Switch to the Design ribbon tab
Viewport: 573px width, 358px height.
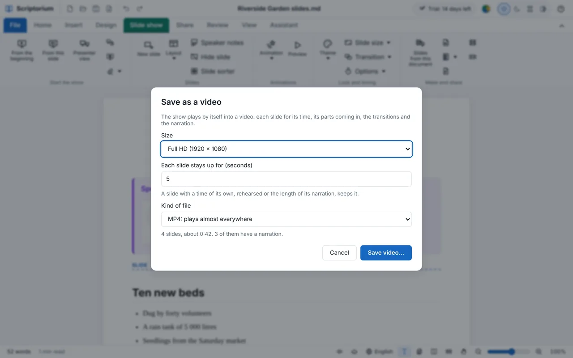click(106, 25)
